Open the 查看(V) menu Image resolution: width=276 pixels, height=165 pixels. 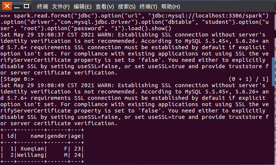click(x=105, y=7)
